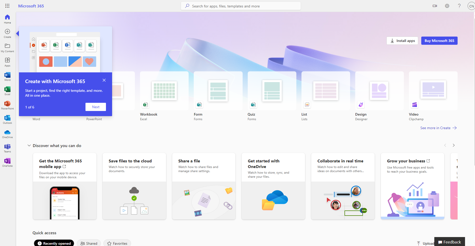This screenshot has width=475, height=246.
Task: Create a new Form
Action: coord(218,96)
